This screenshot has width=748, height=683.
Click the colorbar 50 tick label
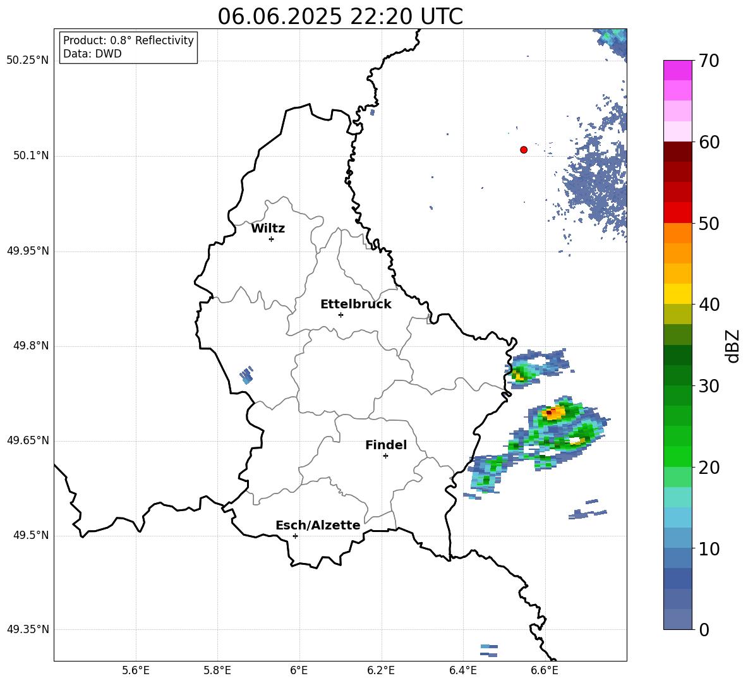click(x=709, y=224)
